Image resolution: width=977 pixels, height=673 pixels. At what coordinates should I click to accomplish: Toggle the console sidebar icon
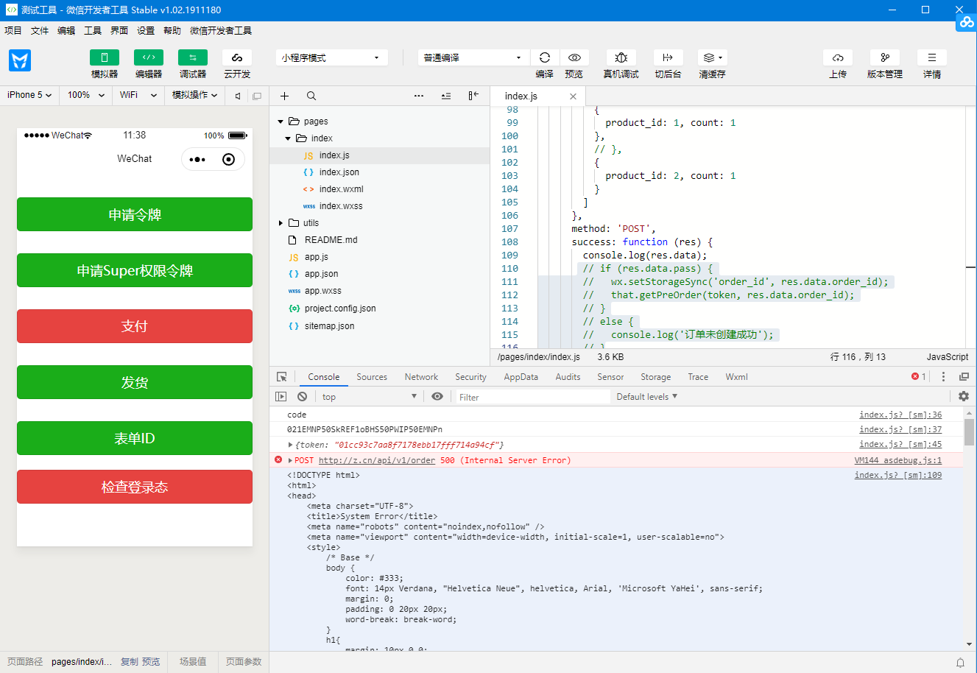281,397
